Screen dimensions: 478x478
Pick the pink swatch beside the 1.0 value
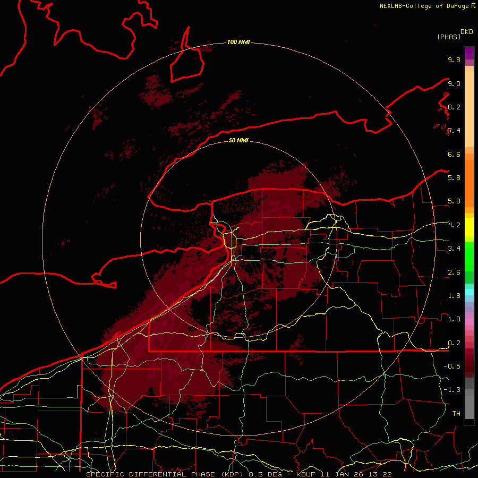[x=469, y=322]
